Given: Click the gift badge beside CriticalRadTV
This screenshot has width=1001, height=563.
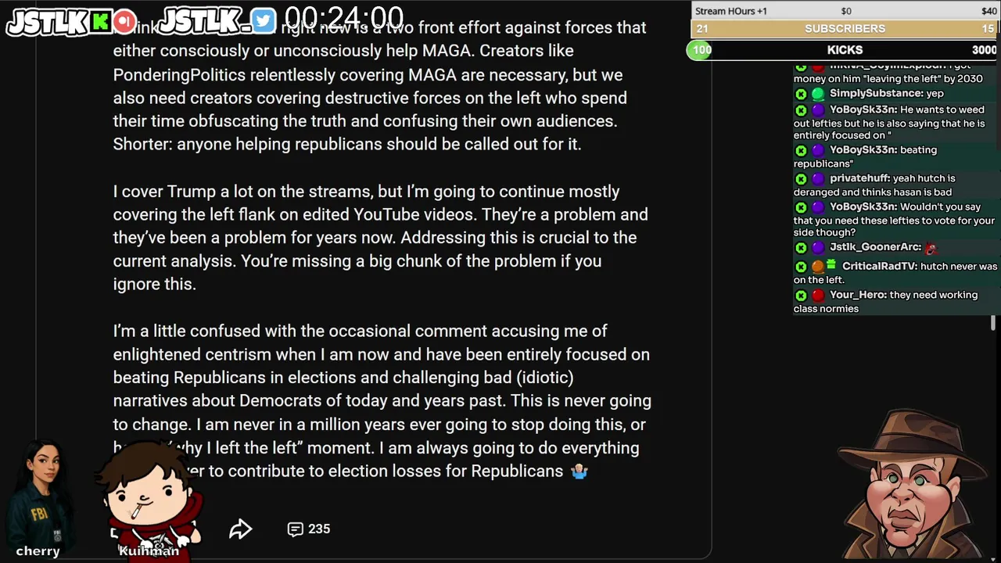Looking at the screenshot, I should coord(831,264).
